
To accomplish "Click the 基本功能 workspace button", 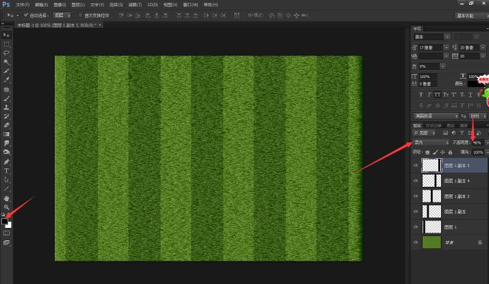I will point(466,15).
